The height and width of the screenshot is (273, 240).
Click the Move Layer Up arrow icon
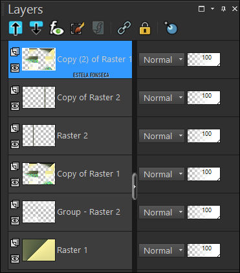16,28
